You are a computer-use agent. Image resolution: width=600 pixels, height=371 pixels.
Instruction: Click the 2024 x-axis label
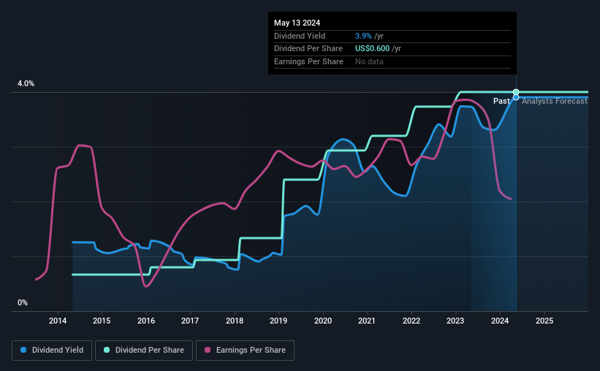pos(500,321)
